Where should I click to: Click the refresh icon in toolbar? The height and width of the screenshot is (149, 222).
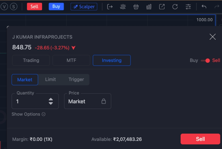(x=175, y=7)
